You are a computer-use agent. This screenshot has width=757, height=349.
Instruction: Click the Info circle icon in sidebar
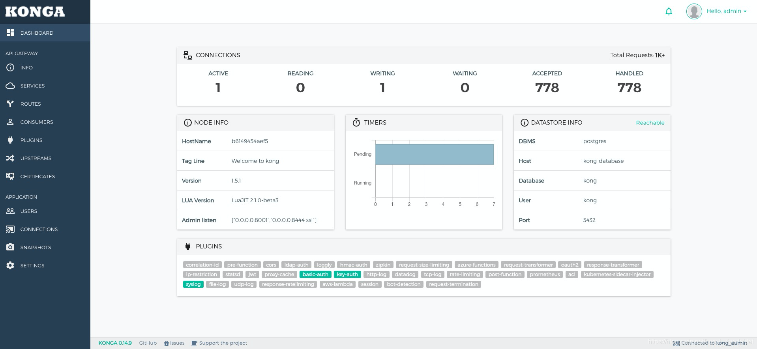click(x=10, y=67)
